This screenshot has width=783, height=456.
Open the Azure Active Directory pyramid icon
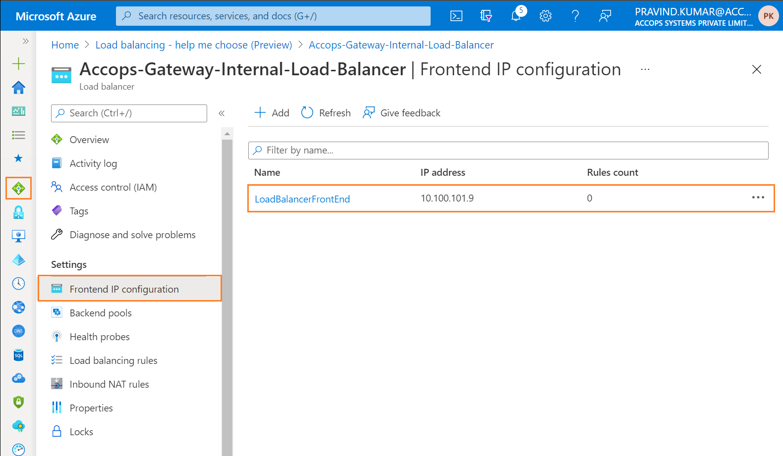pyautogui.click(x=18, y=260)
